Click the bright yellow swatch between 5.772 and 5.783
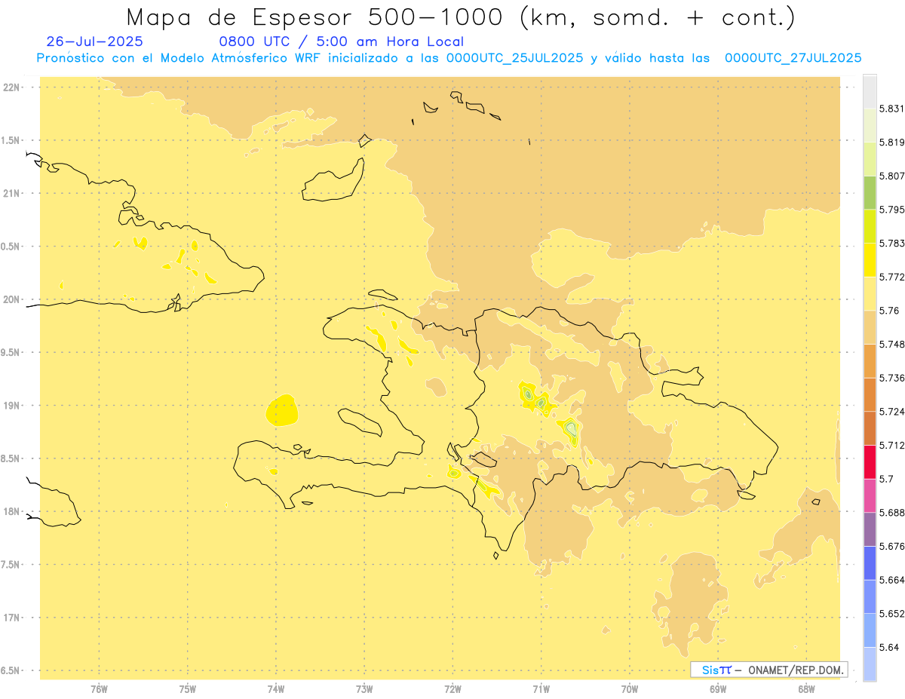This screenshot has height=699, width=905. 870,260
